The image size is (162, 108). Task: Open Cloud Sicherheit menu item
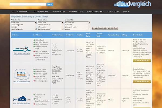[95, 12]
